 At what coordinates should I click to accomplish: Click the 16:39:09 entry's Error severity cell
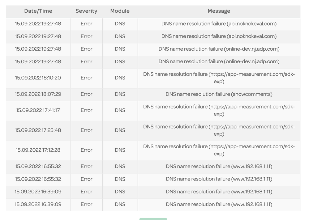(86, 192)
